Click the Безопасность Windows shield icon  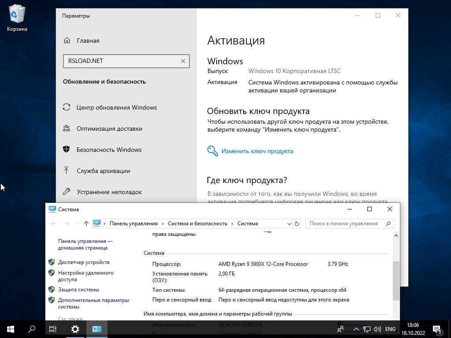pos(67,150)
